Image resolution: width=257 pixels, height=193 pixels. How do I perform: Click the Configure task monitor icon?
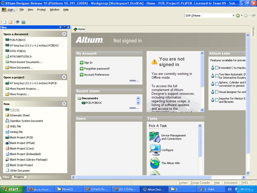tap(155, 150)
